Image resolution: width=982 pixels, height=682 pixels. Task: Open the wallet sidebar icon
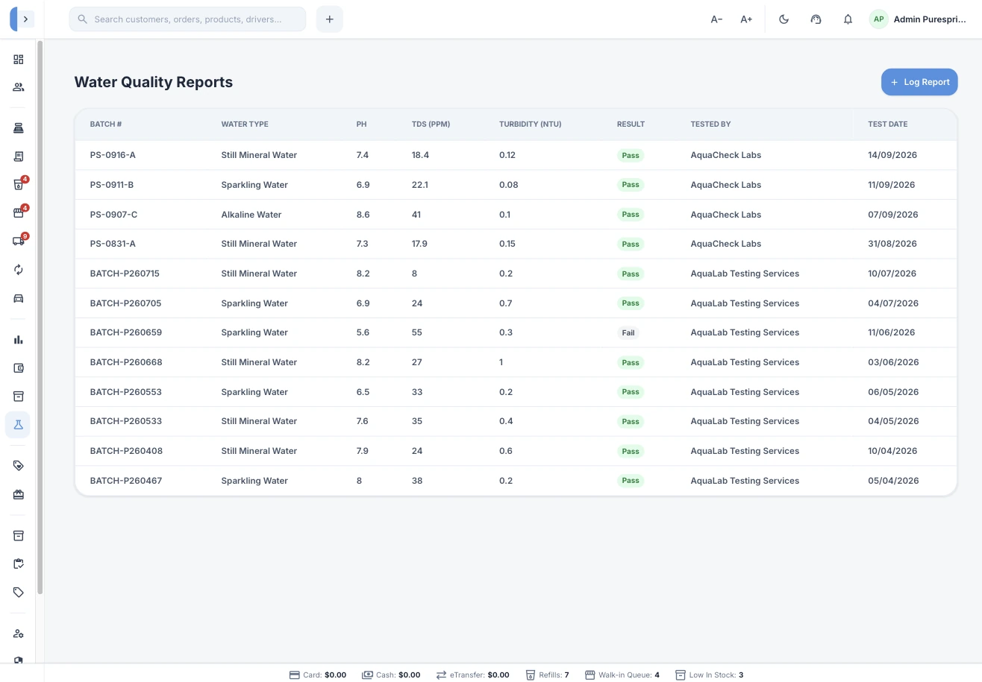[18, 368]
